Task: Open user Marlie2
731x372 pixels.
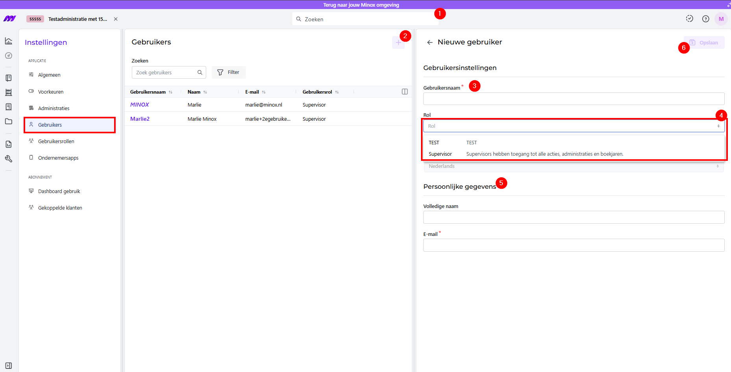Action: click(140, 119)
